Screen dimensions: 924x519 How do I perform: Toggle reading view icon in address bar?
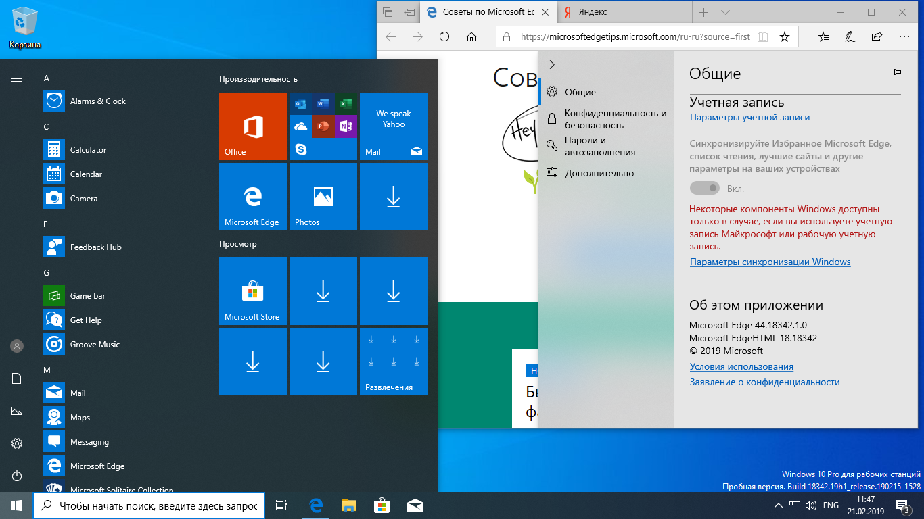[x=762, y=36]
